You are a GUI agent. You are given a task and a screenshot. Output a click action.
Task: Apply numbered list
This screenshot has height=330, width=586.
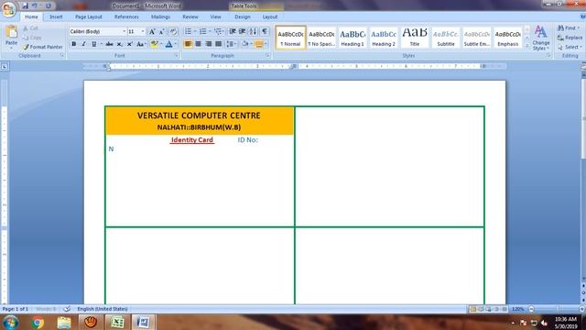pyautogui.click(x=203, y=31)
